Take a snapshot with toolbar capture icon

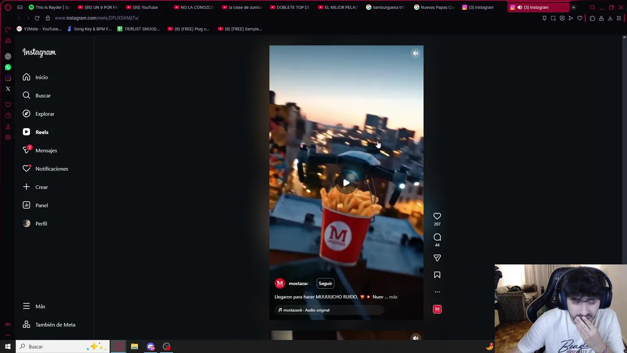click(x=553, y=18)
